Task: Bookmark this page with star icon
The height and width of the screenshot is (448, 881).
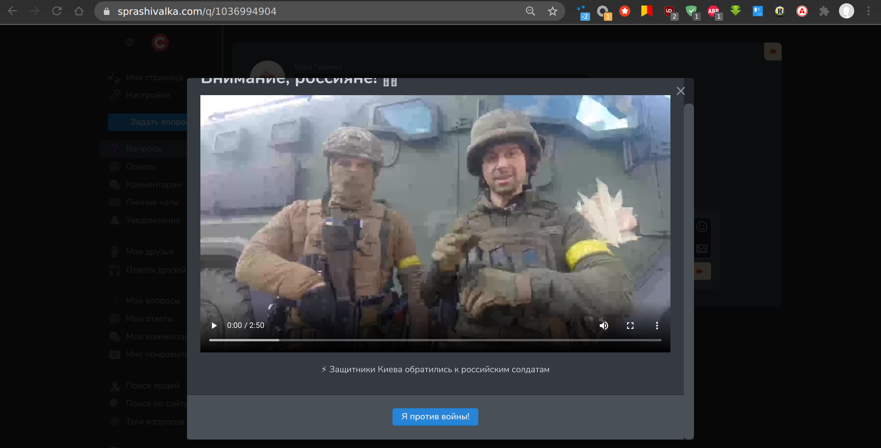Action: point(553,11)
